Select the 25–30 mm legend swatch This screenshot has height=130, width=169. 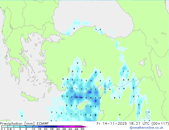(x=54, y=127)
